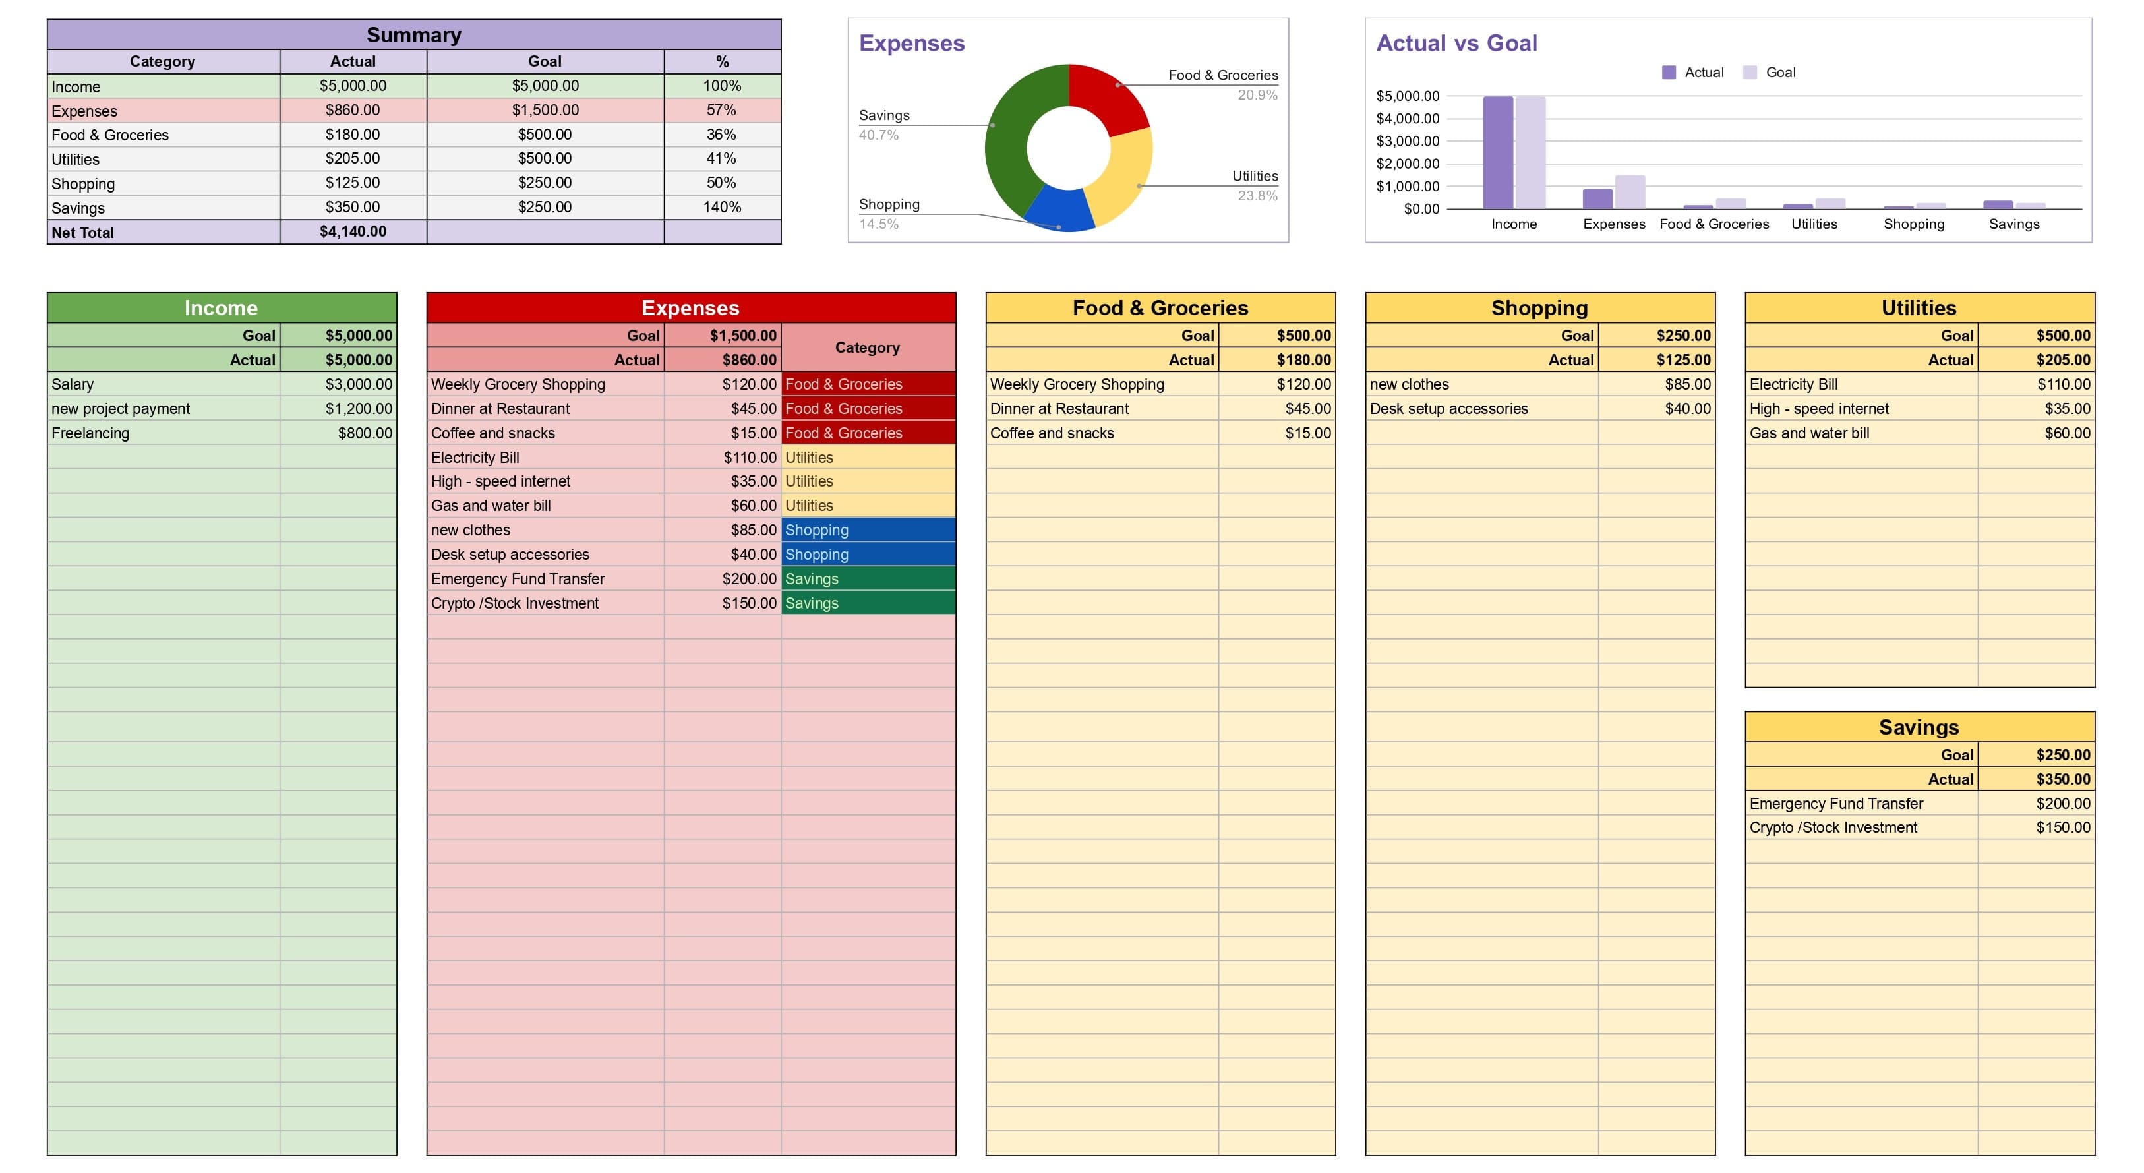Image resolution: width=2144 pixels, height=1173 pixels.
Task: Click the Expenses donut chart title
Action: click(x=911, y=44)
